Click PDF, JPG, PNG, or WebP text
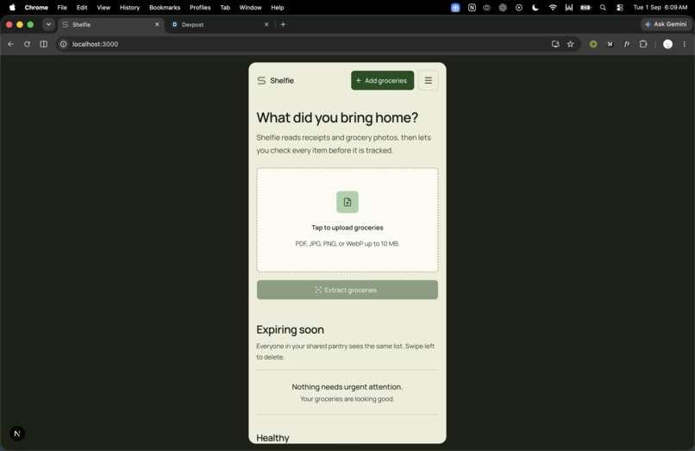695x451 pixels. (347, 243)
